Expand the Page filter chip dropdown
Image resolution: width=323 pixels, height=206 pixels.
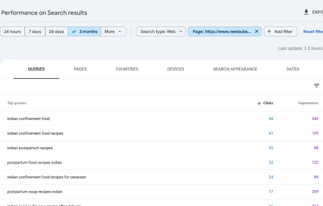[224, 31]
